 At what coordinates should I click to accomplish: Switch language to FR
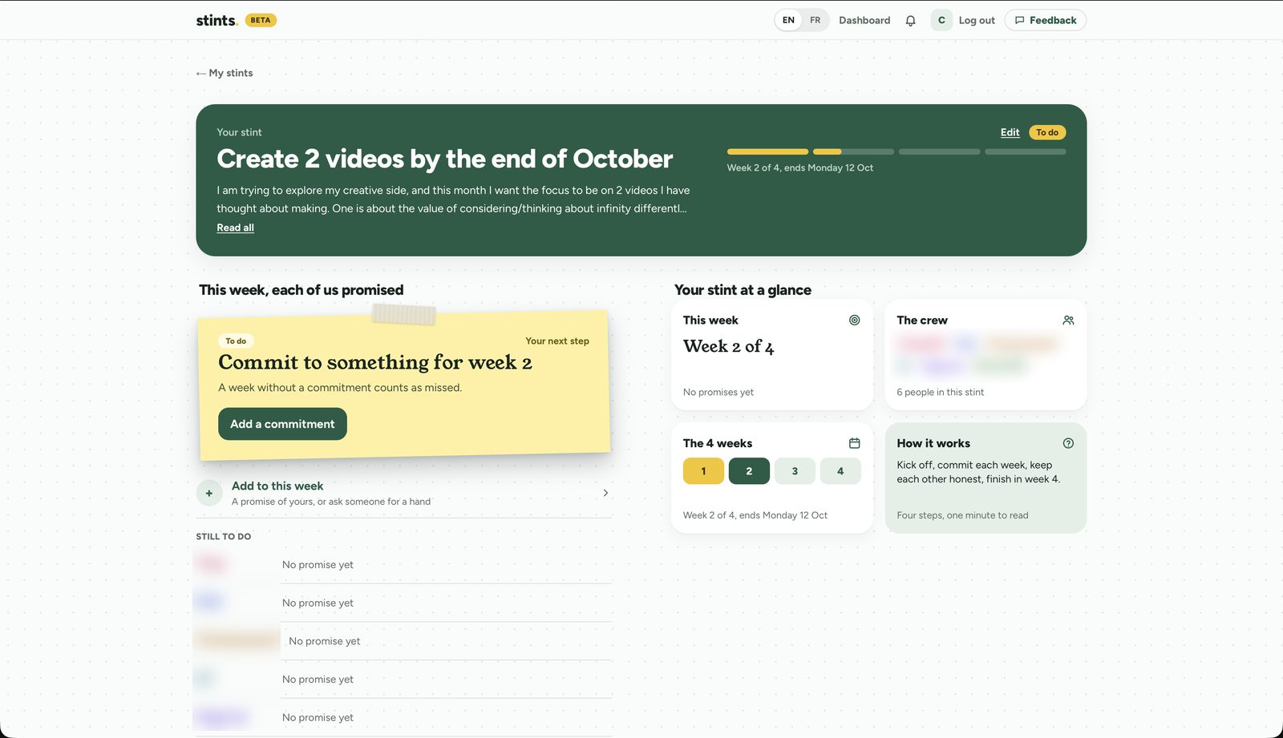815,20
